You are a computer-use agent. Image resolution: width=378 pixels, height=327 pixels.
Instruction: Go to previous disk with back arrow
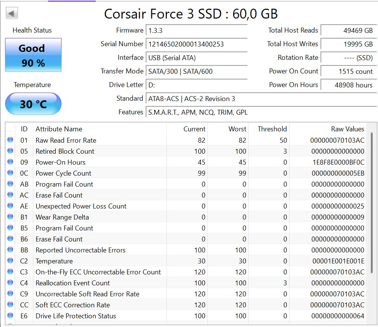coord(12,13)
